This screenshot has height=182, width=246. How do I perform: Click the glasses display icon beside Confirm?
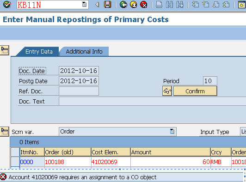tap(167, 91)
